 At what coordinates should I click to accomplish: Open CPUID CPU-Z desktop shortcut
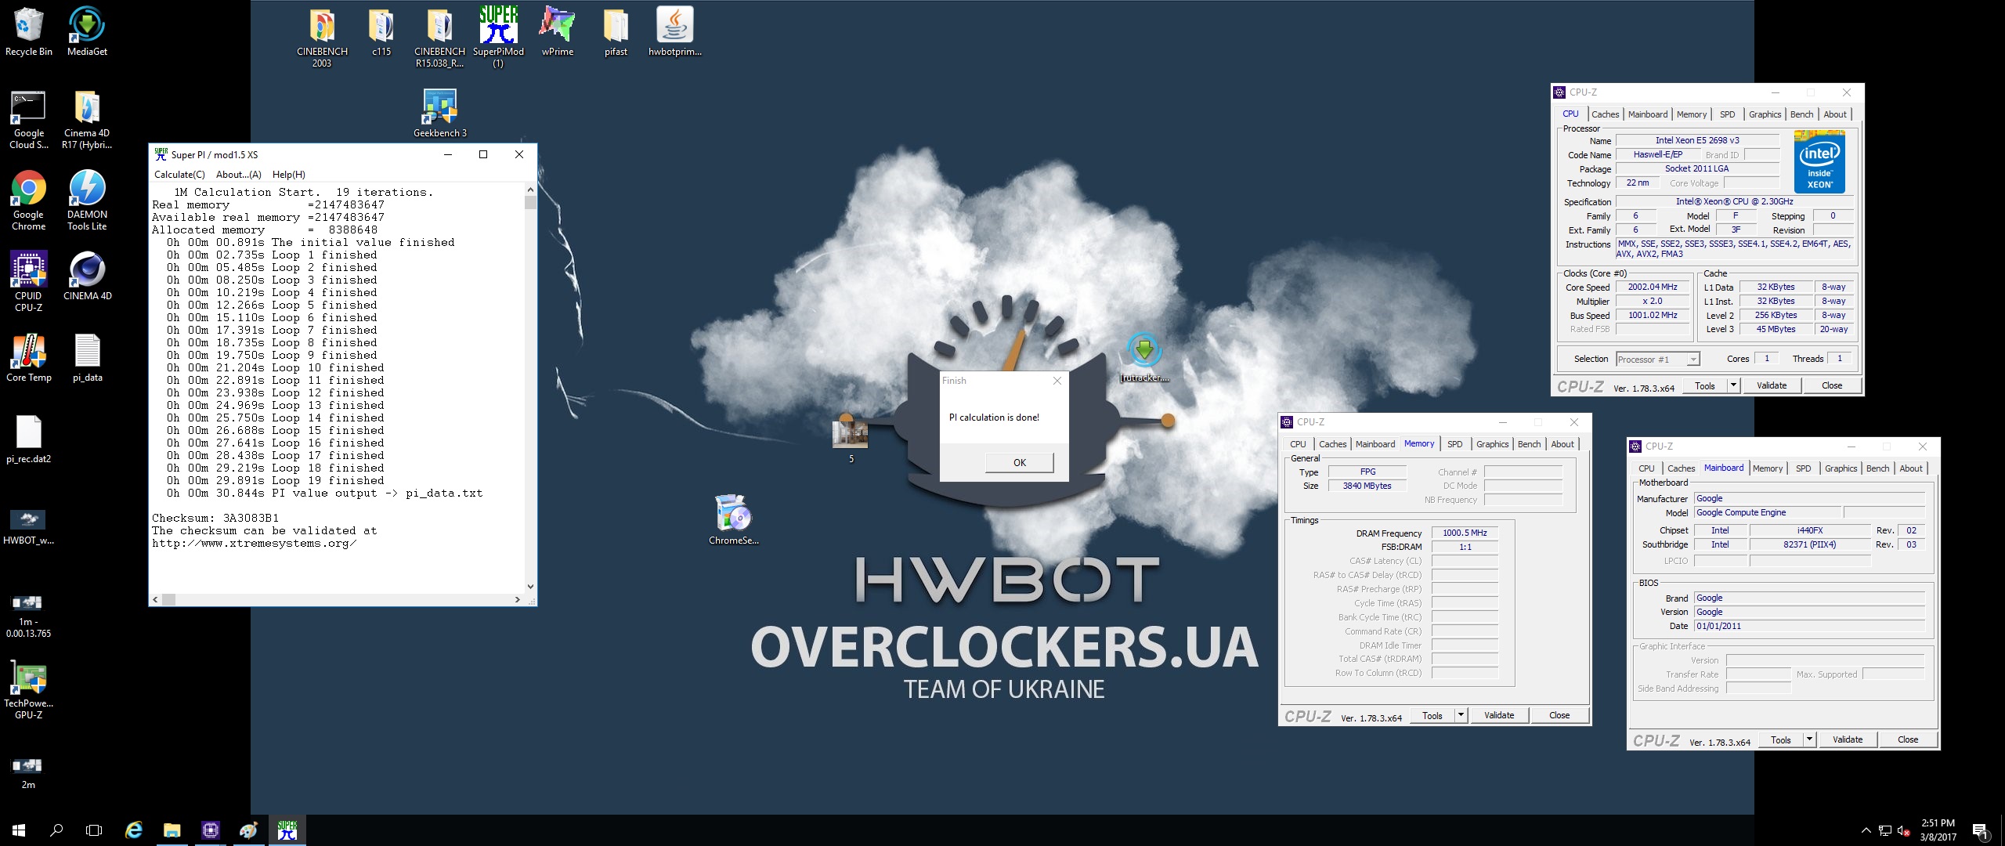coord(29,282)
